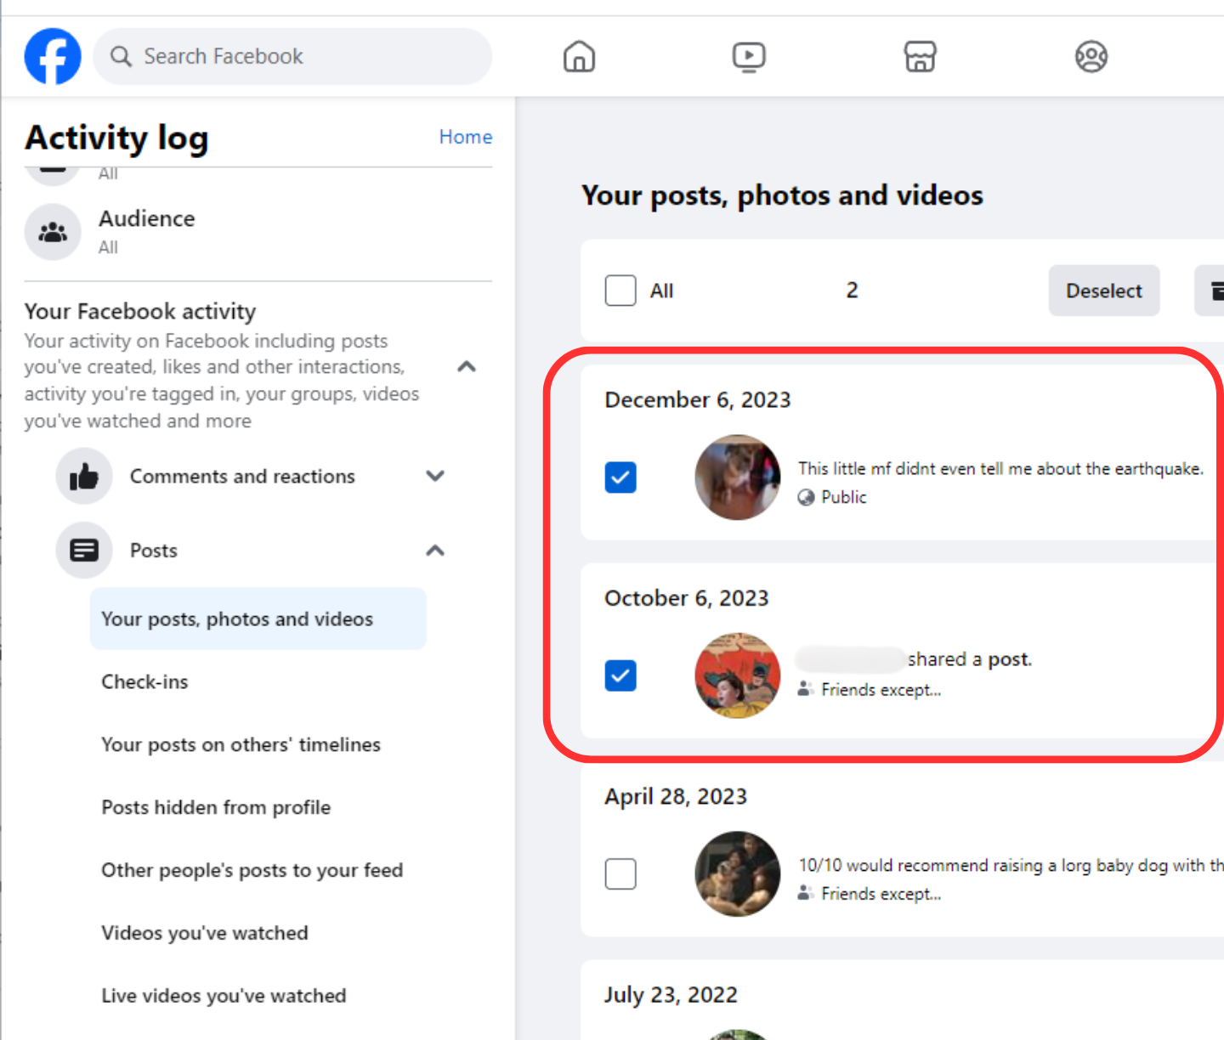Click the Audience filter people icon
Screen dimensions: 1224x1040
click(x=53, y=232)
